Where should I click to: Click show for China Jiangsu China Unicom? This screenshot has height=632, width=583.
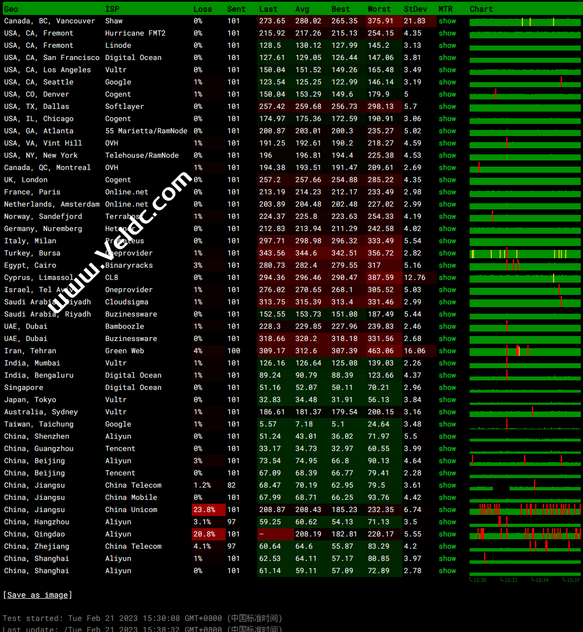[447, 510]
